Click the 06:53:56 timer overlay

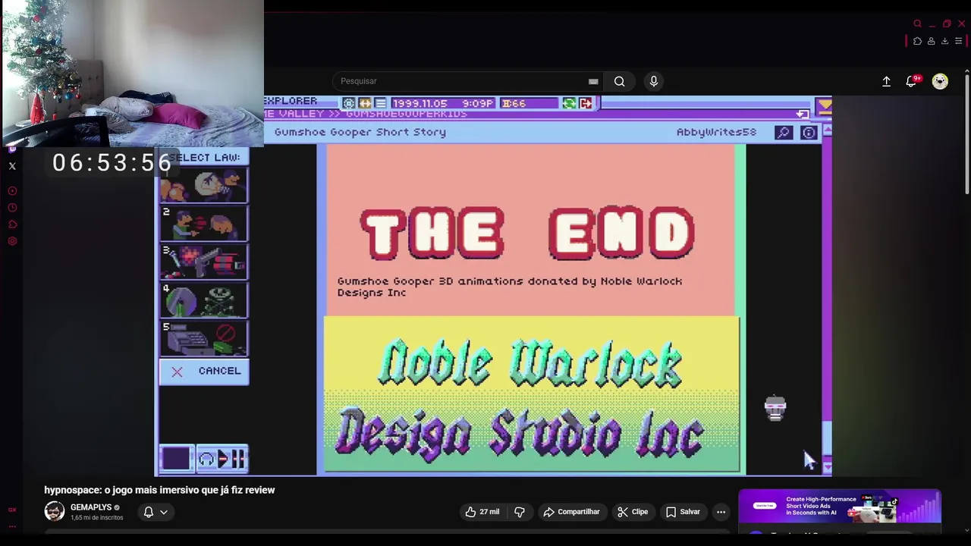point(112,162)
